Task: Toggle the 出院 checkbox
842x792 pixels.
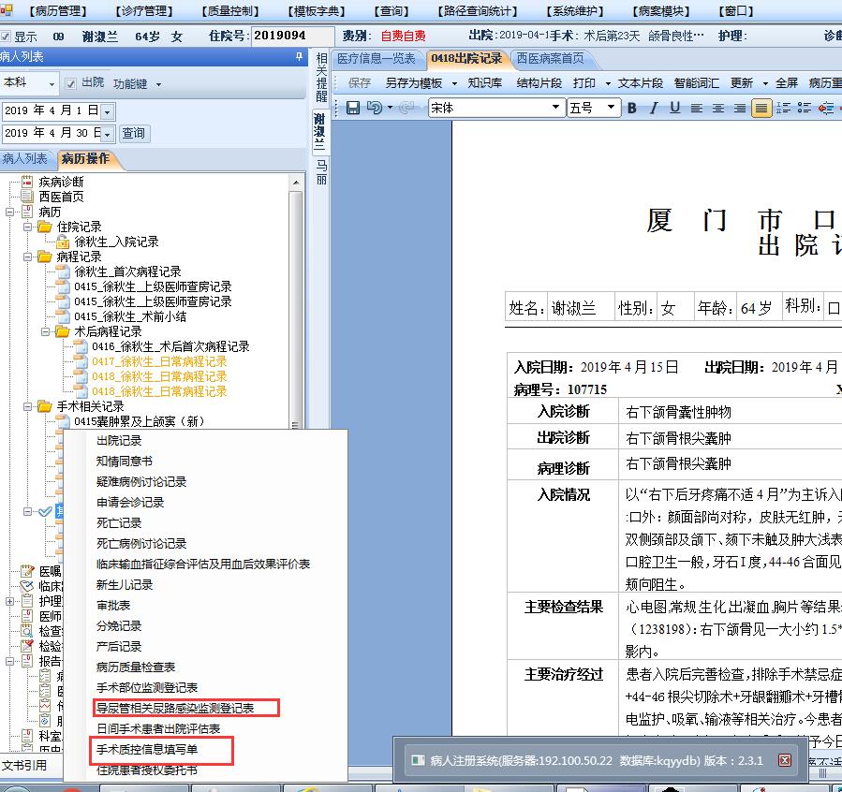Action: (x=70, y=83)
